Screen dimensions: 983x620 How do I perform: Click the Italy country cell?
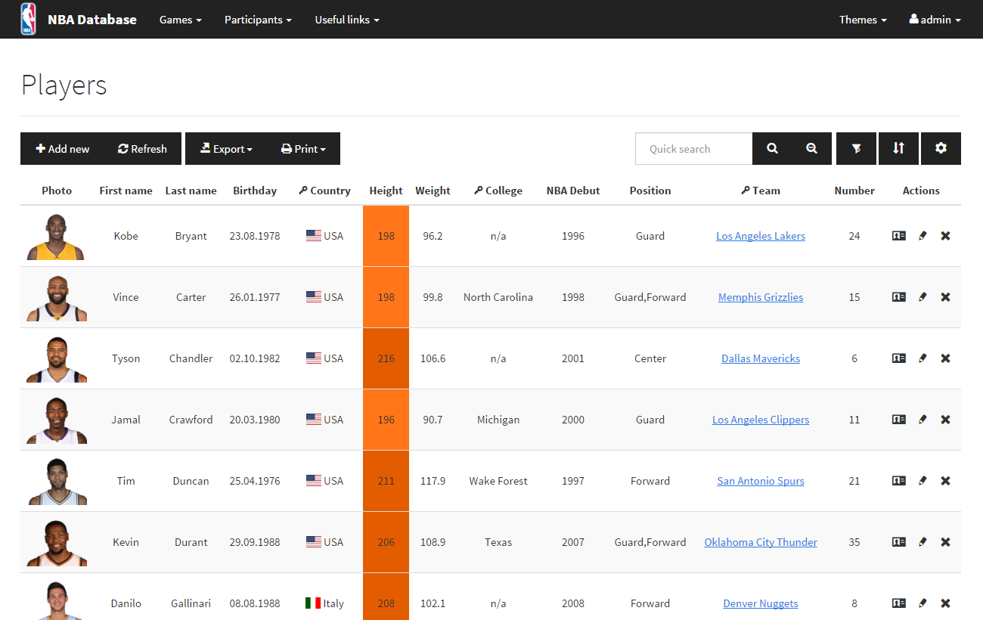[x=324, y=603]
